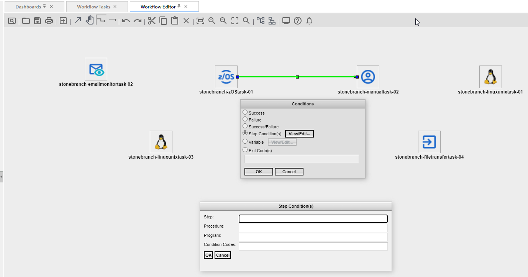Click the Paste clipboard icon

(x=175, y=21)
